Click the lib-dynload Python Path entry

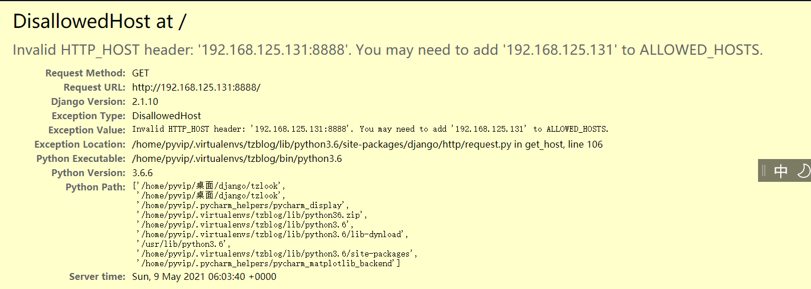[x=273, y=234]
